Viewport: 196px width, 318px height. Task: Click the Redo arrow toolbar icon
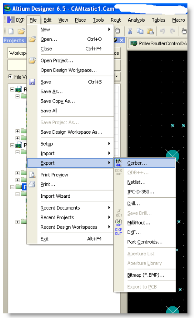click(x=172, y=31)
